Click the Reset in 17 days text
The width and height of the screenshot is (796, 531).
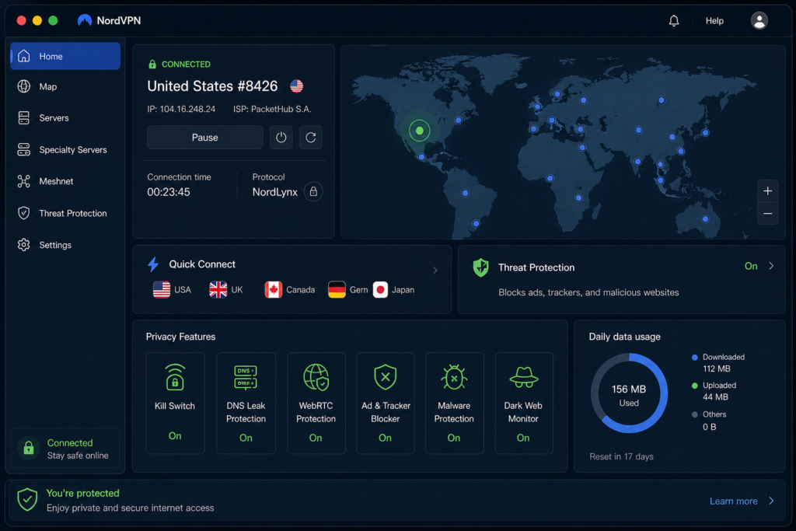tap(621, 457)
